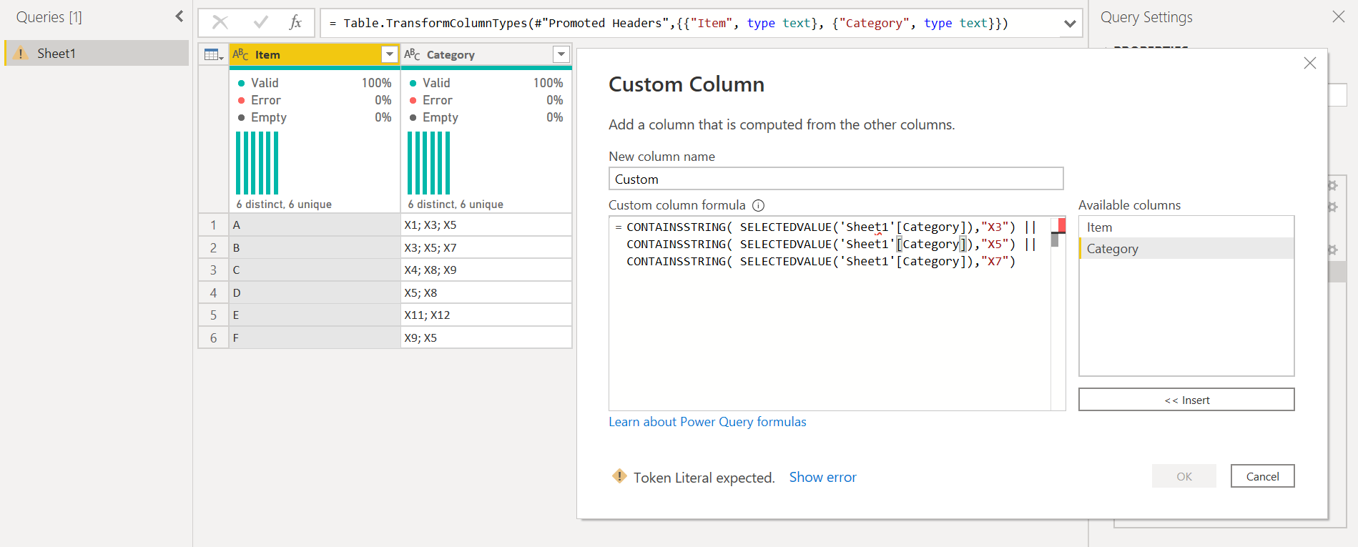Open the Item column filter dropdown
Screen dimensions: 1358x547
point(390,54)
